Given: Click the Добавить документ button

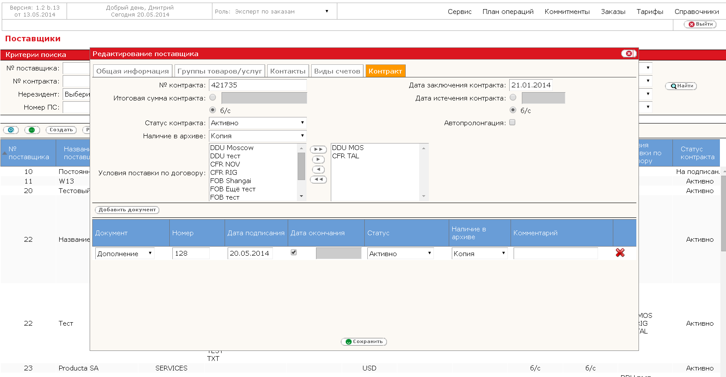Looking at the screenshot, I should pos(127,210).
